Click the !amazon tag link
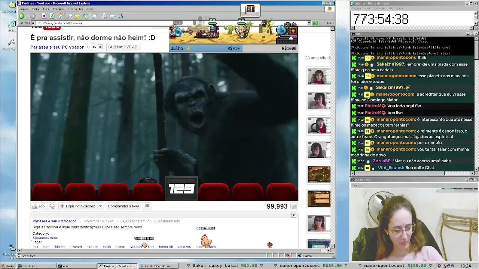The image size is (479, 269). (184, 247)
